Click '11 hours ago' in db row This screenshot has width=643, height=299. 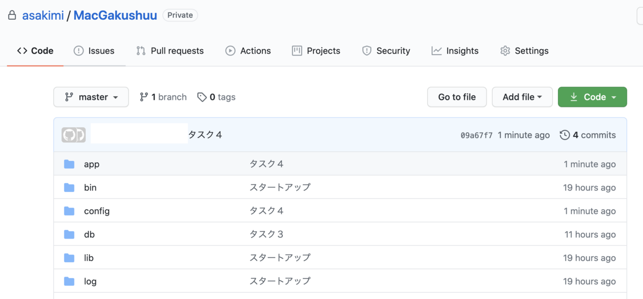tap(590, 234)
